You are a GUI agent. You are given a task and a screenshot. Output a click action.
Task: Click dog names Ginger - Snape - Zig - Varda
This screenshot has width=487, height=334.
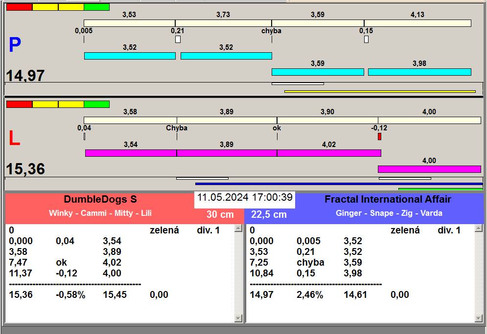pos(389,213)
